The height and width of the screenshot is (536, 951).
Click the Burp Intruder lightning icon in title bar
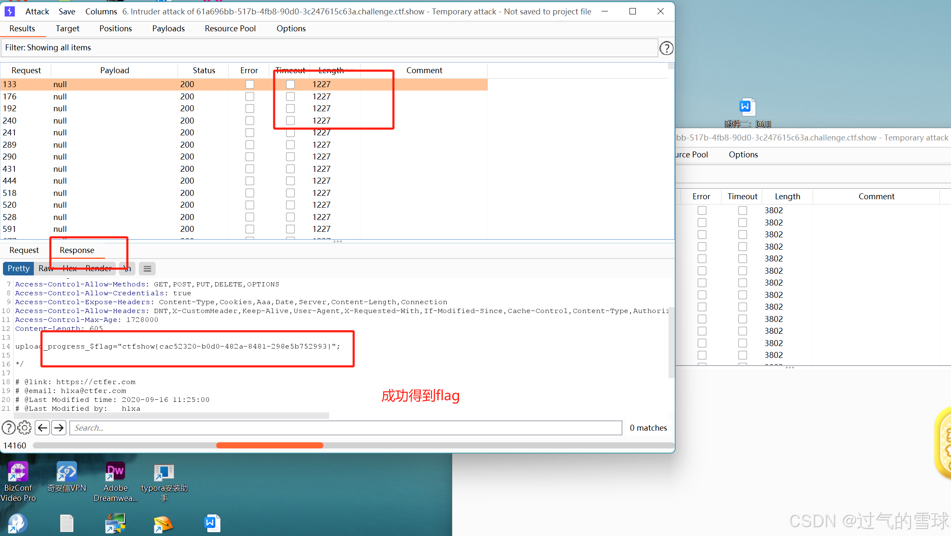[x=9, y=11]
